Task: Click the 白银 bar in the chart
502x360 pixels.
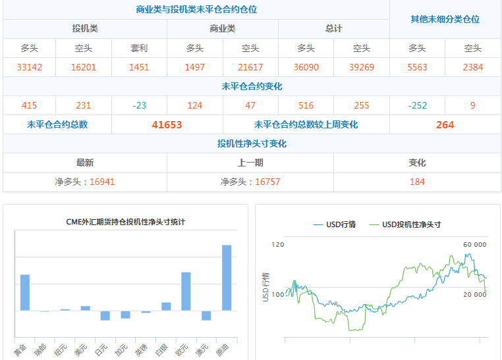Action: tap(166, 306)
